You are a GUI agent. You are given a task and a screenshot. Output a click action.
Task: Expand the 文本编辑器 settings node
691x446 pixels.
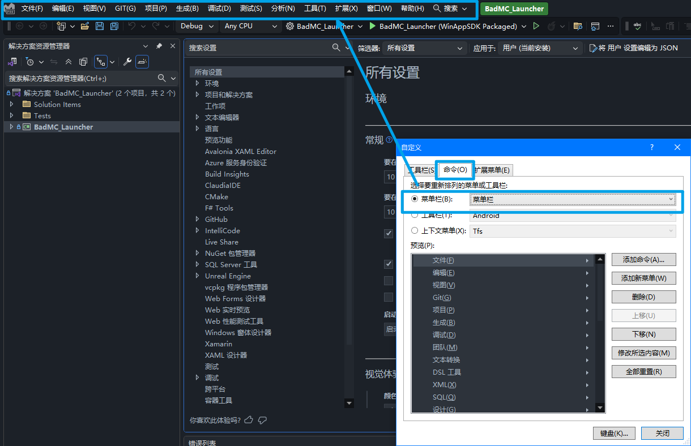coord(197,117)
